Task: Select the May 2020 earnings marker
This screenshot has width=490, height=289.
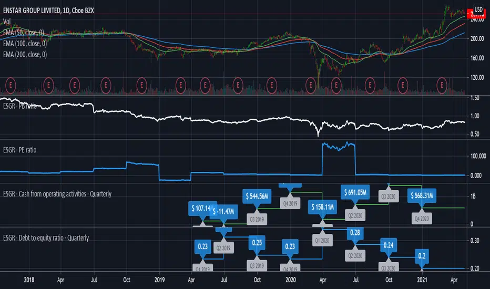Action: click(x=336, y=85)
